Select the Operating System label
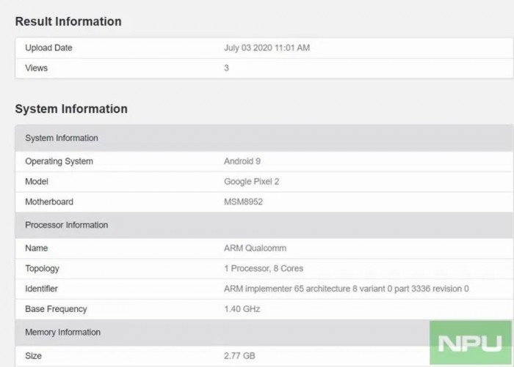 59,161
